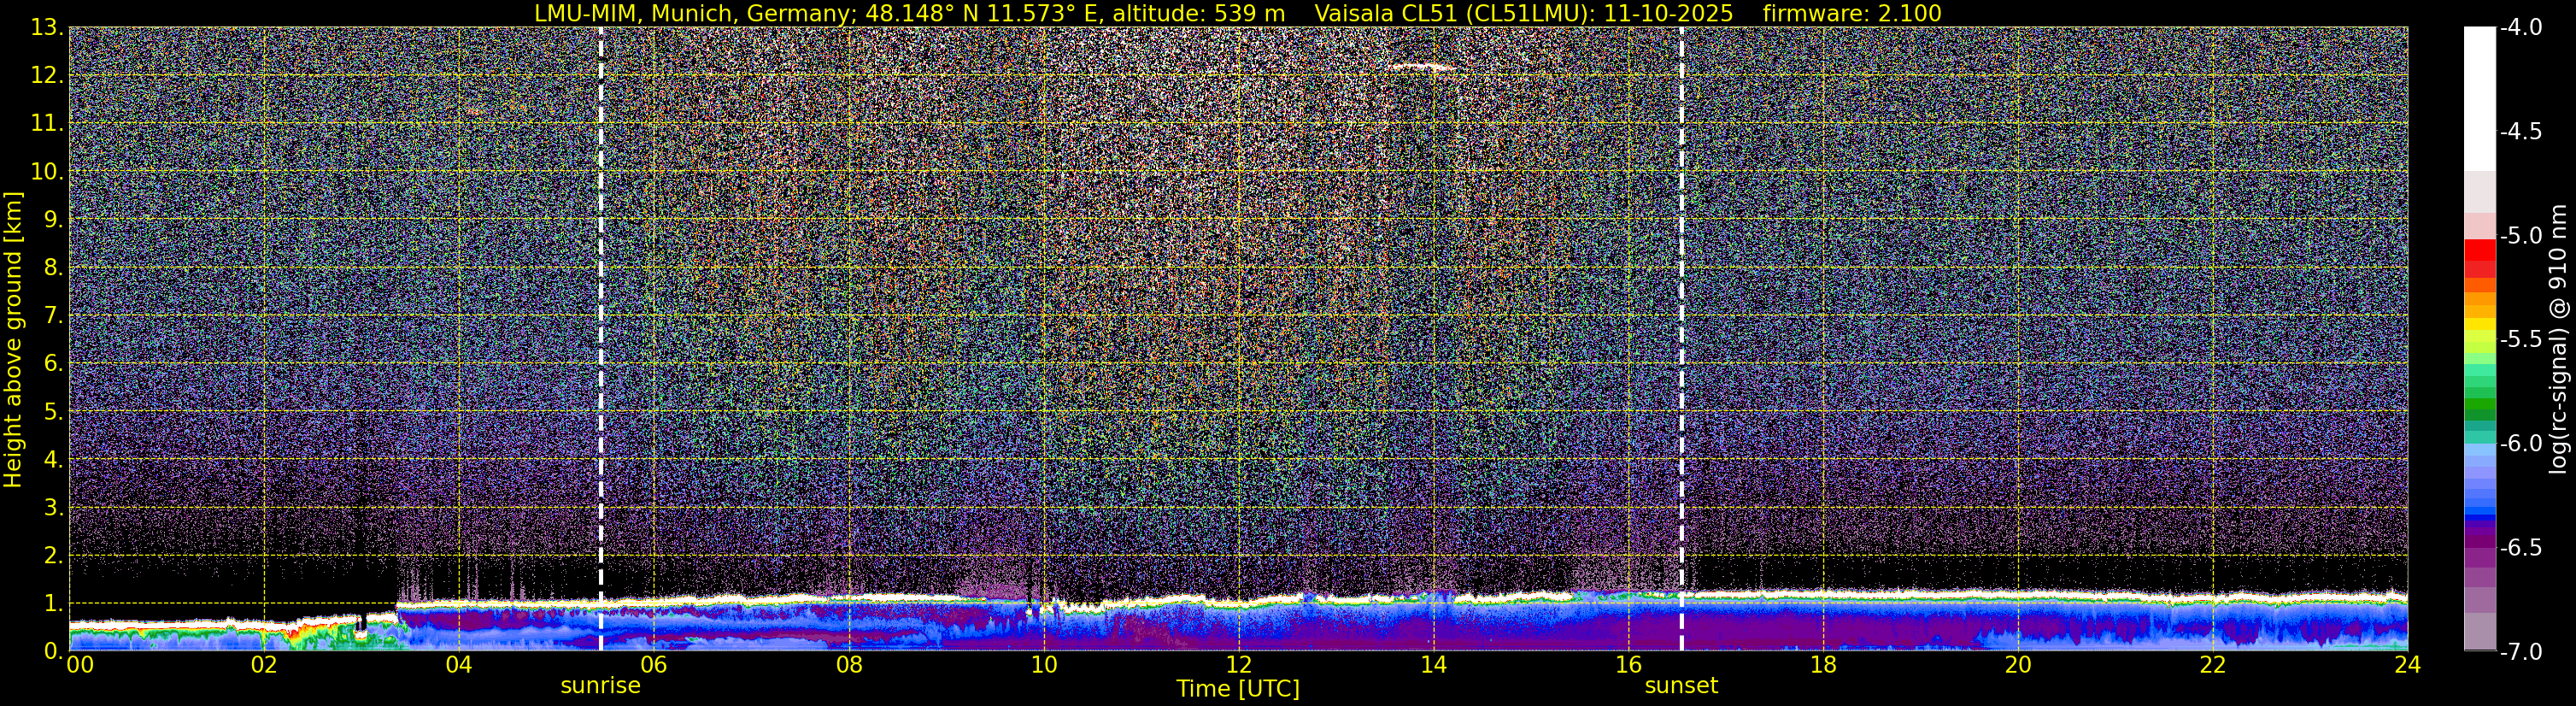Click the white dashed sunset marker line
The width and height of the screenshot is (2576, 706).
click(1681, 339)
